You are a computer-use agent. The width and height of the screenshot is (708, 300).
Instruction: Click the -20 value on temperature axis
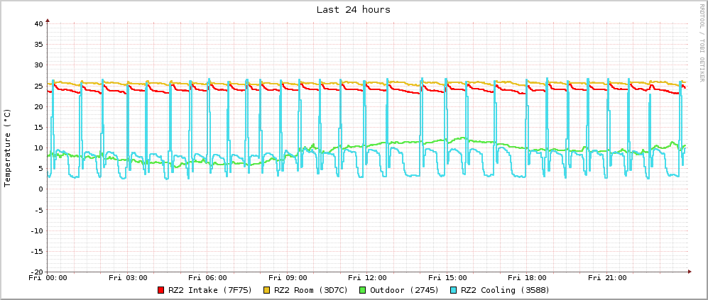tap(36, 272)
